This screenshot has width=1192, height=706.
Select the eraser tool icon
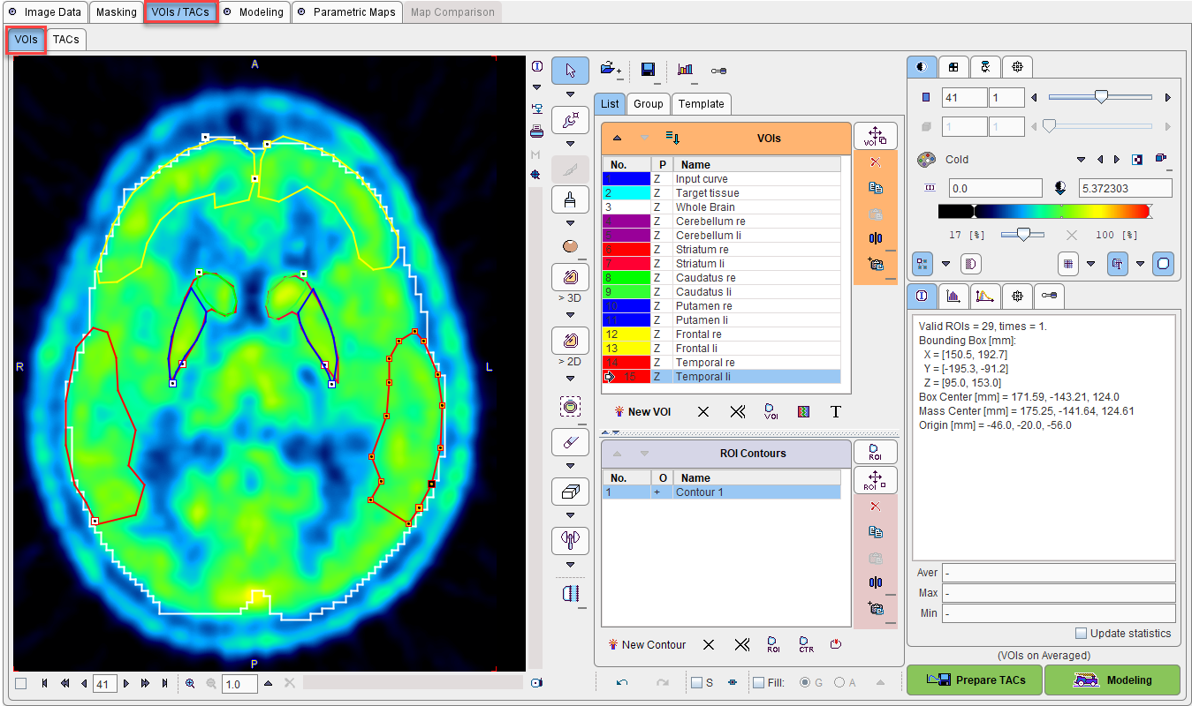click(x=570, y=442)
